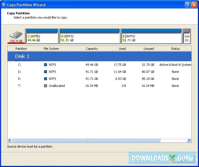The width and height of the screenshot is (199, 167).
Task: Click the 49.46 GB capacity cell for C:
Action: [92, 65]
